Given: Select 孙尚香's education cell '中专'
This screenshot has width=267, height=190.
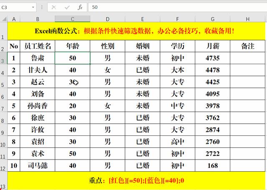Looking at the screenshot, I should pos(177,106).
